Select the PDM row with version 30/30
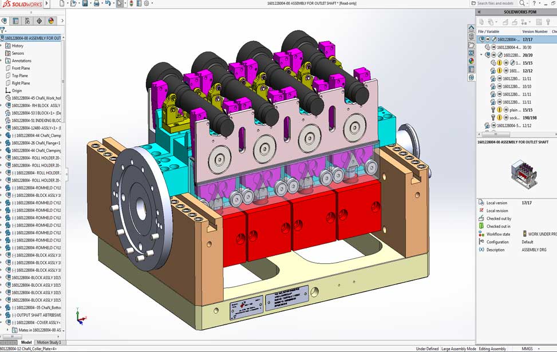The width and height of the screenshot is (557, 352). point(516,48)
